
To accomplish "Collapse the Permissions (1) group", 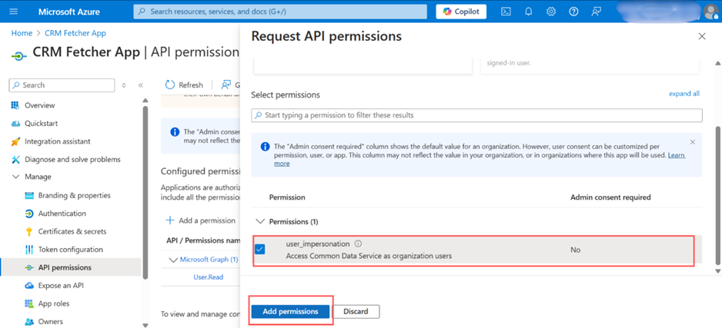I will pos(261,221).
